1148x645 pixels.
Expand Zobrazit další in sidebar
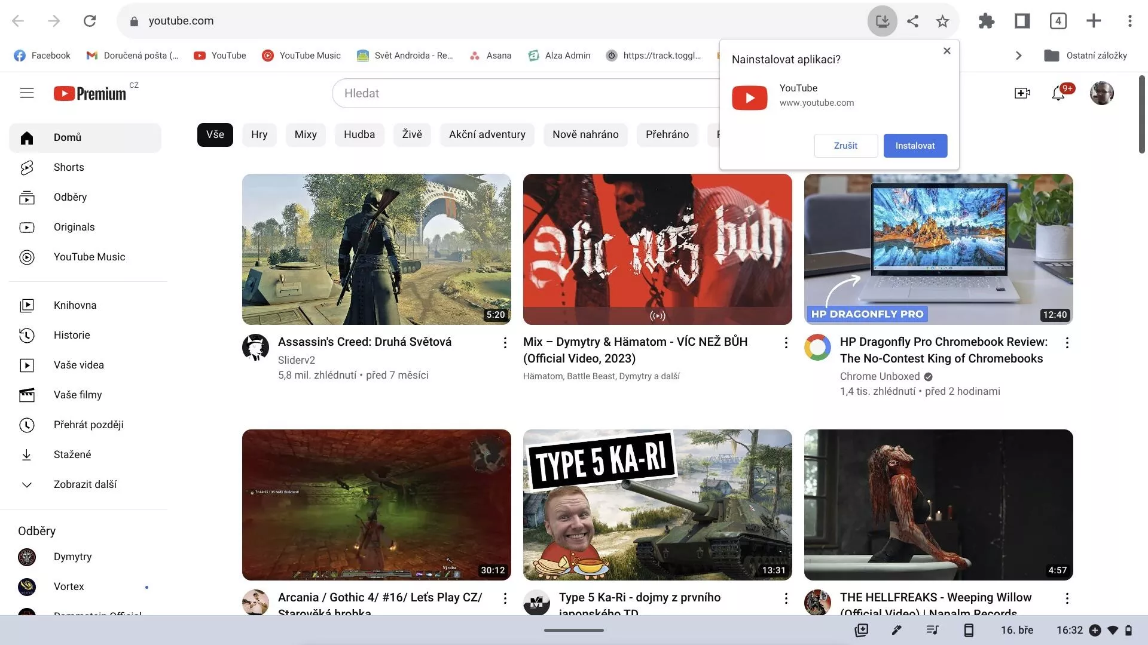(85, 485)
